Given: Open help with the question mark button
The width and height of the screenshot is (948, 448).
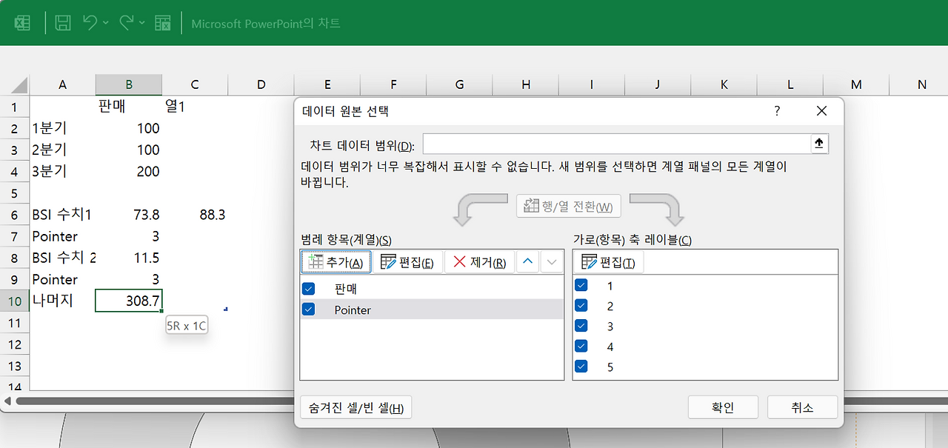Looking at the screenshot, I should tap(777, 111).
